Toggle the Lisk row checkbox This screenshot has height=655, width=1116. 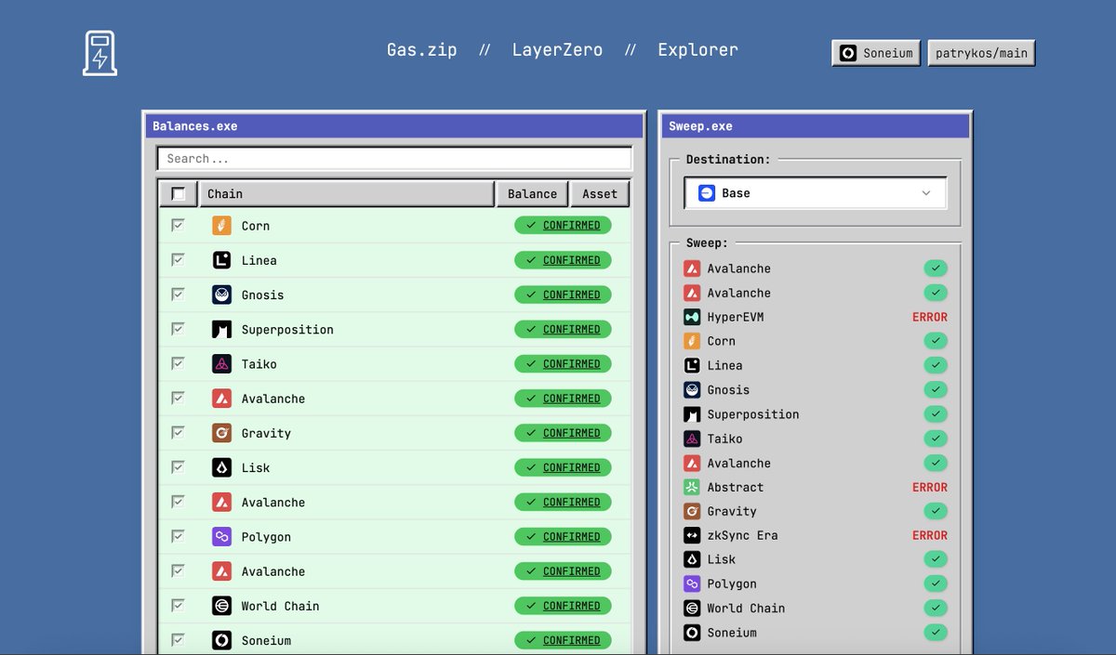click(178, 466)
